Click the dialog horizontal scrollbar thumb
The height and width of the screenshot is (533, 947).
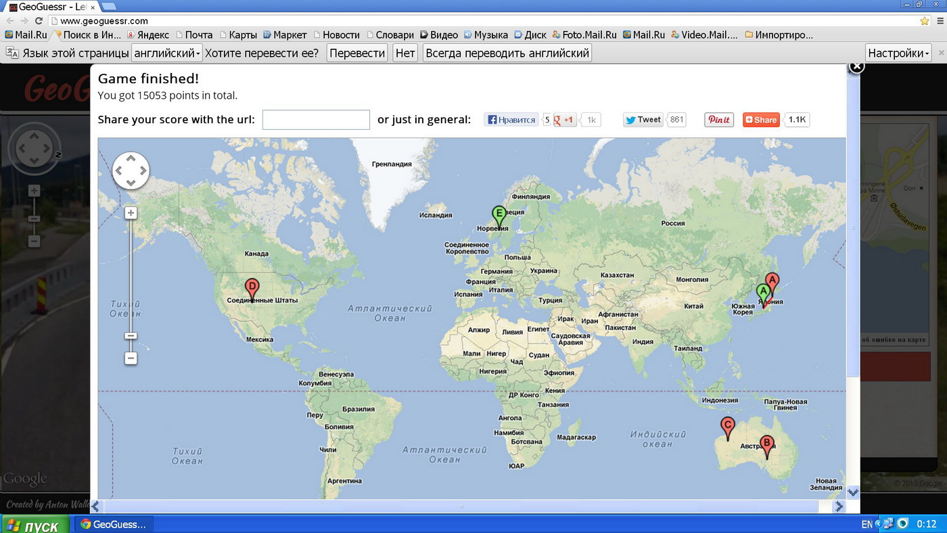[461, 507]
